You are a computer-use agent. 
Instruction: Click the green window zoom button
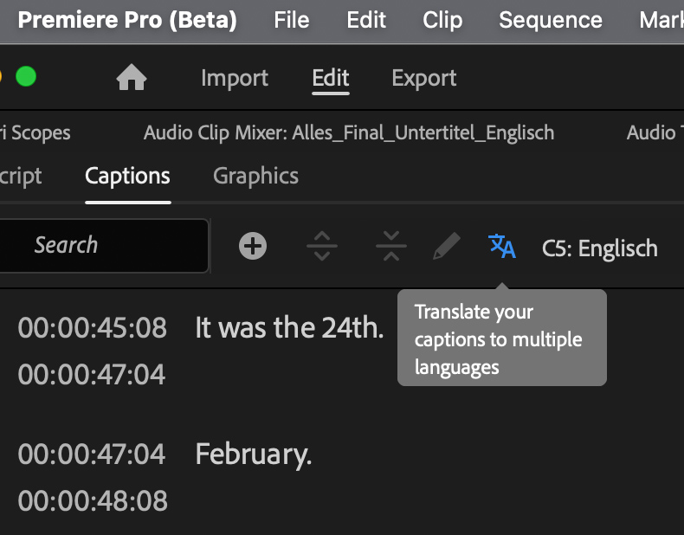(26, 77)
